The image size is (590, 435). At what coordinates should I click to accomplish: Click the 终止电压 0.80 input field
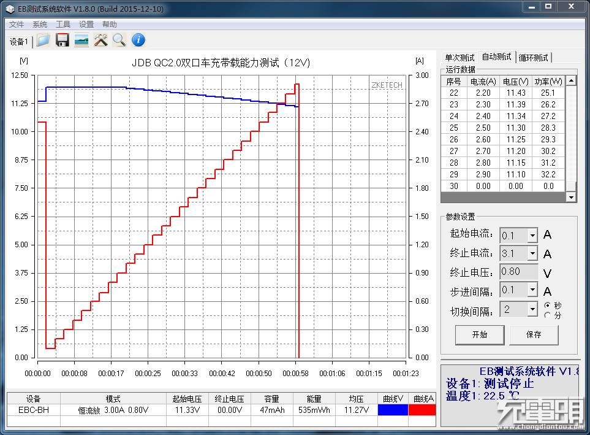point(519,272)
